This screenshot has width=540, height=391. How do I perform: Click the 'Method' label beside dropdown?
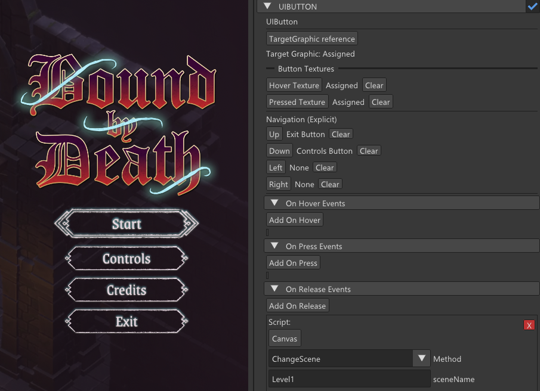[447, 359]
